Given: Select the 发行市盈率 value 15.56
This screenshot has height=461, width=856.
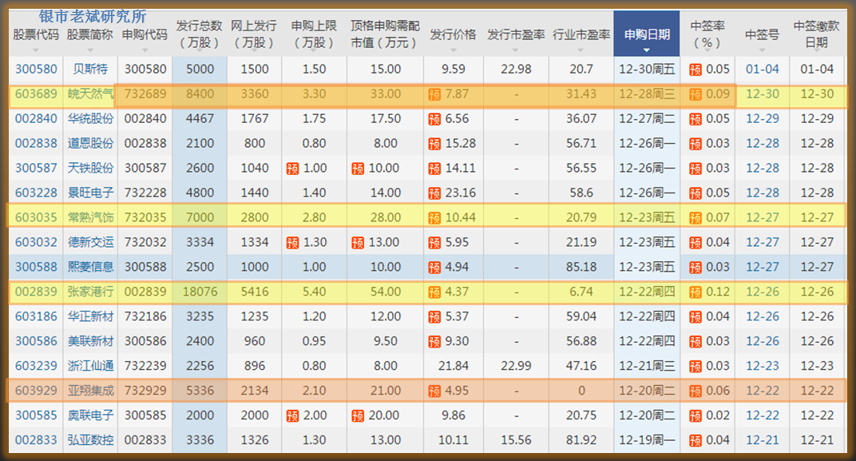Looking at the screenshot, I should coord(516,439).
